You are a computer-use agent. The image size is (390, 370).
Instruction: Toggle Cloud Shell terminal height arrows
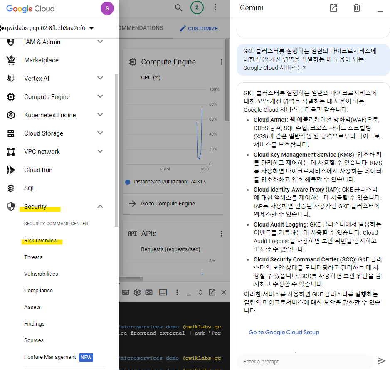(200, 292)
